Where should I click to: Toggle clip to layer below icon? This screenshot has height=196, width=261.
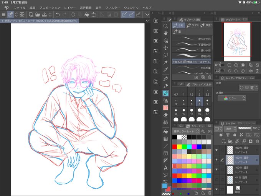221,135
